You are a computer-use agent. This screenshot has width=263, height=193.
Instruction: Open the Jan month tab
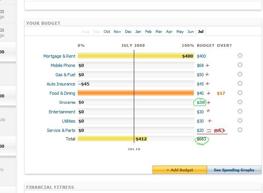point(138,32)
